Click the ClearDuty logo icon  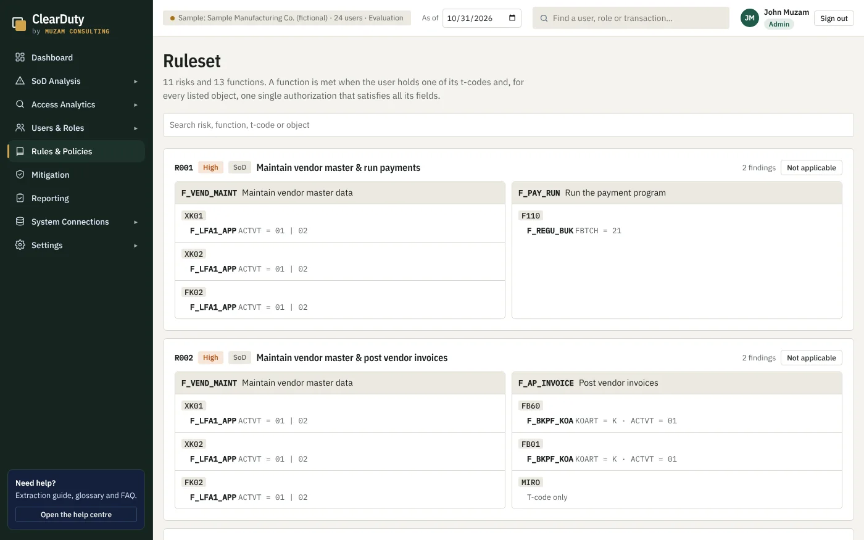20,24
